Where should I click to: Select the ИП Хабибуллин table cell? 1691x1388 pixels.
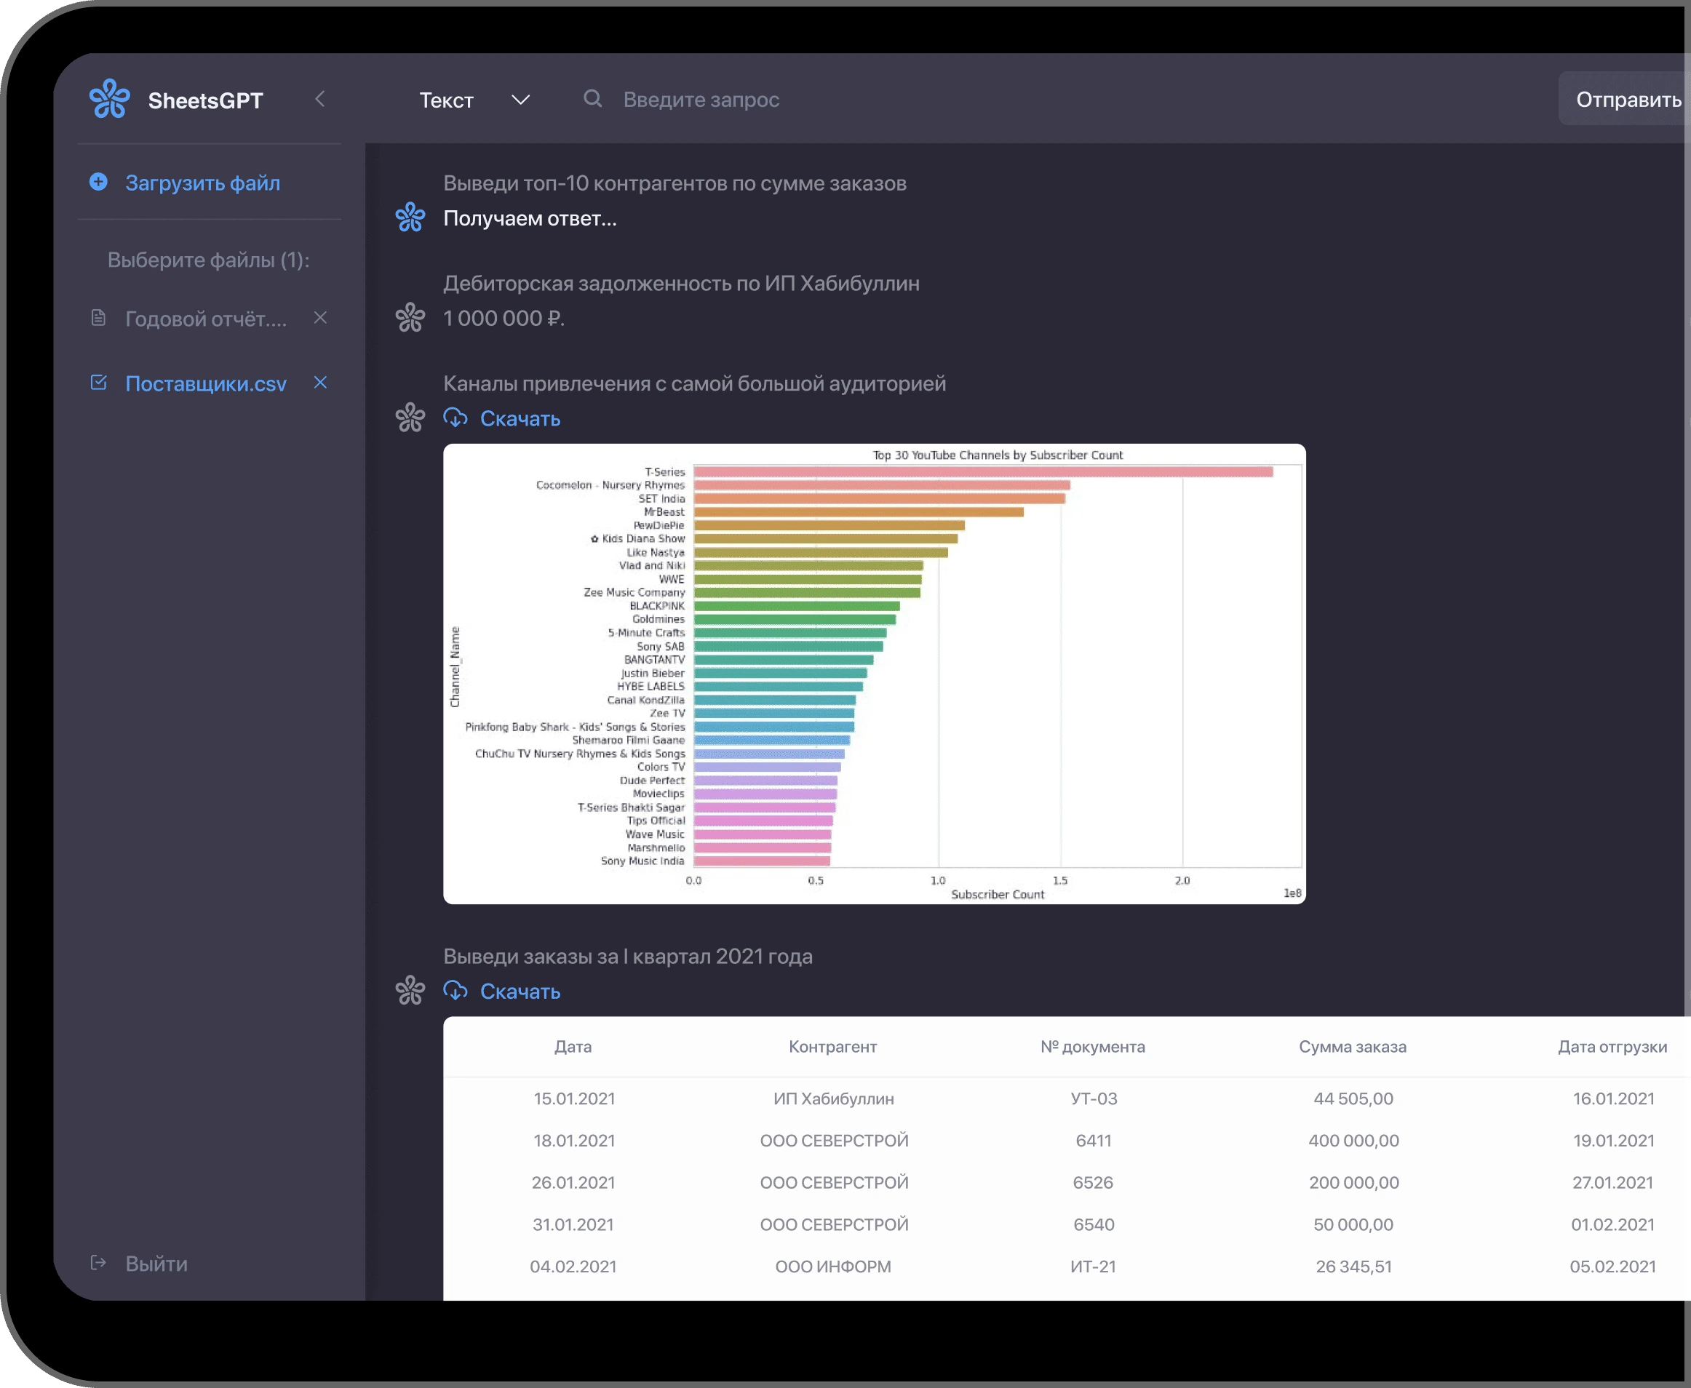(833, 1098)
